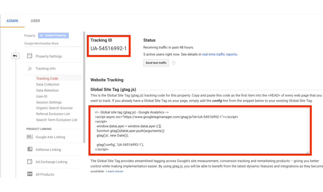This screenshot has height=192, width=323.
Task: Click the Ad Exchange Linking icon
Action: click(x=30, y=162)
